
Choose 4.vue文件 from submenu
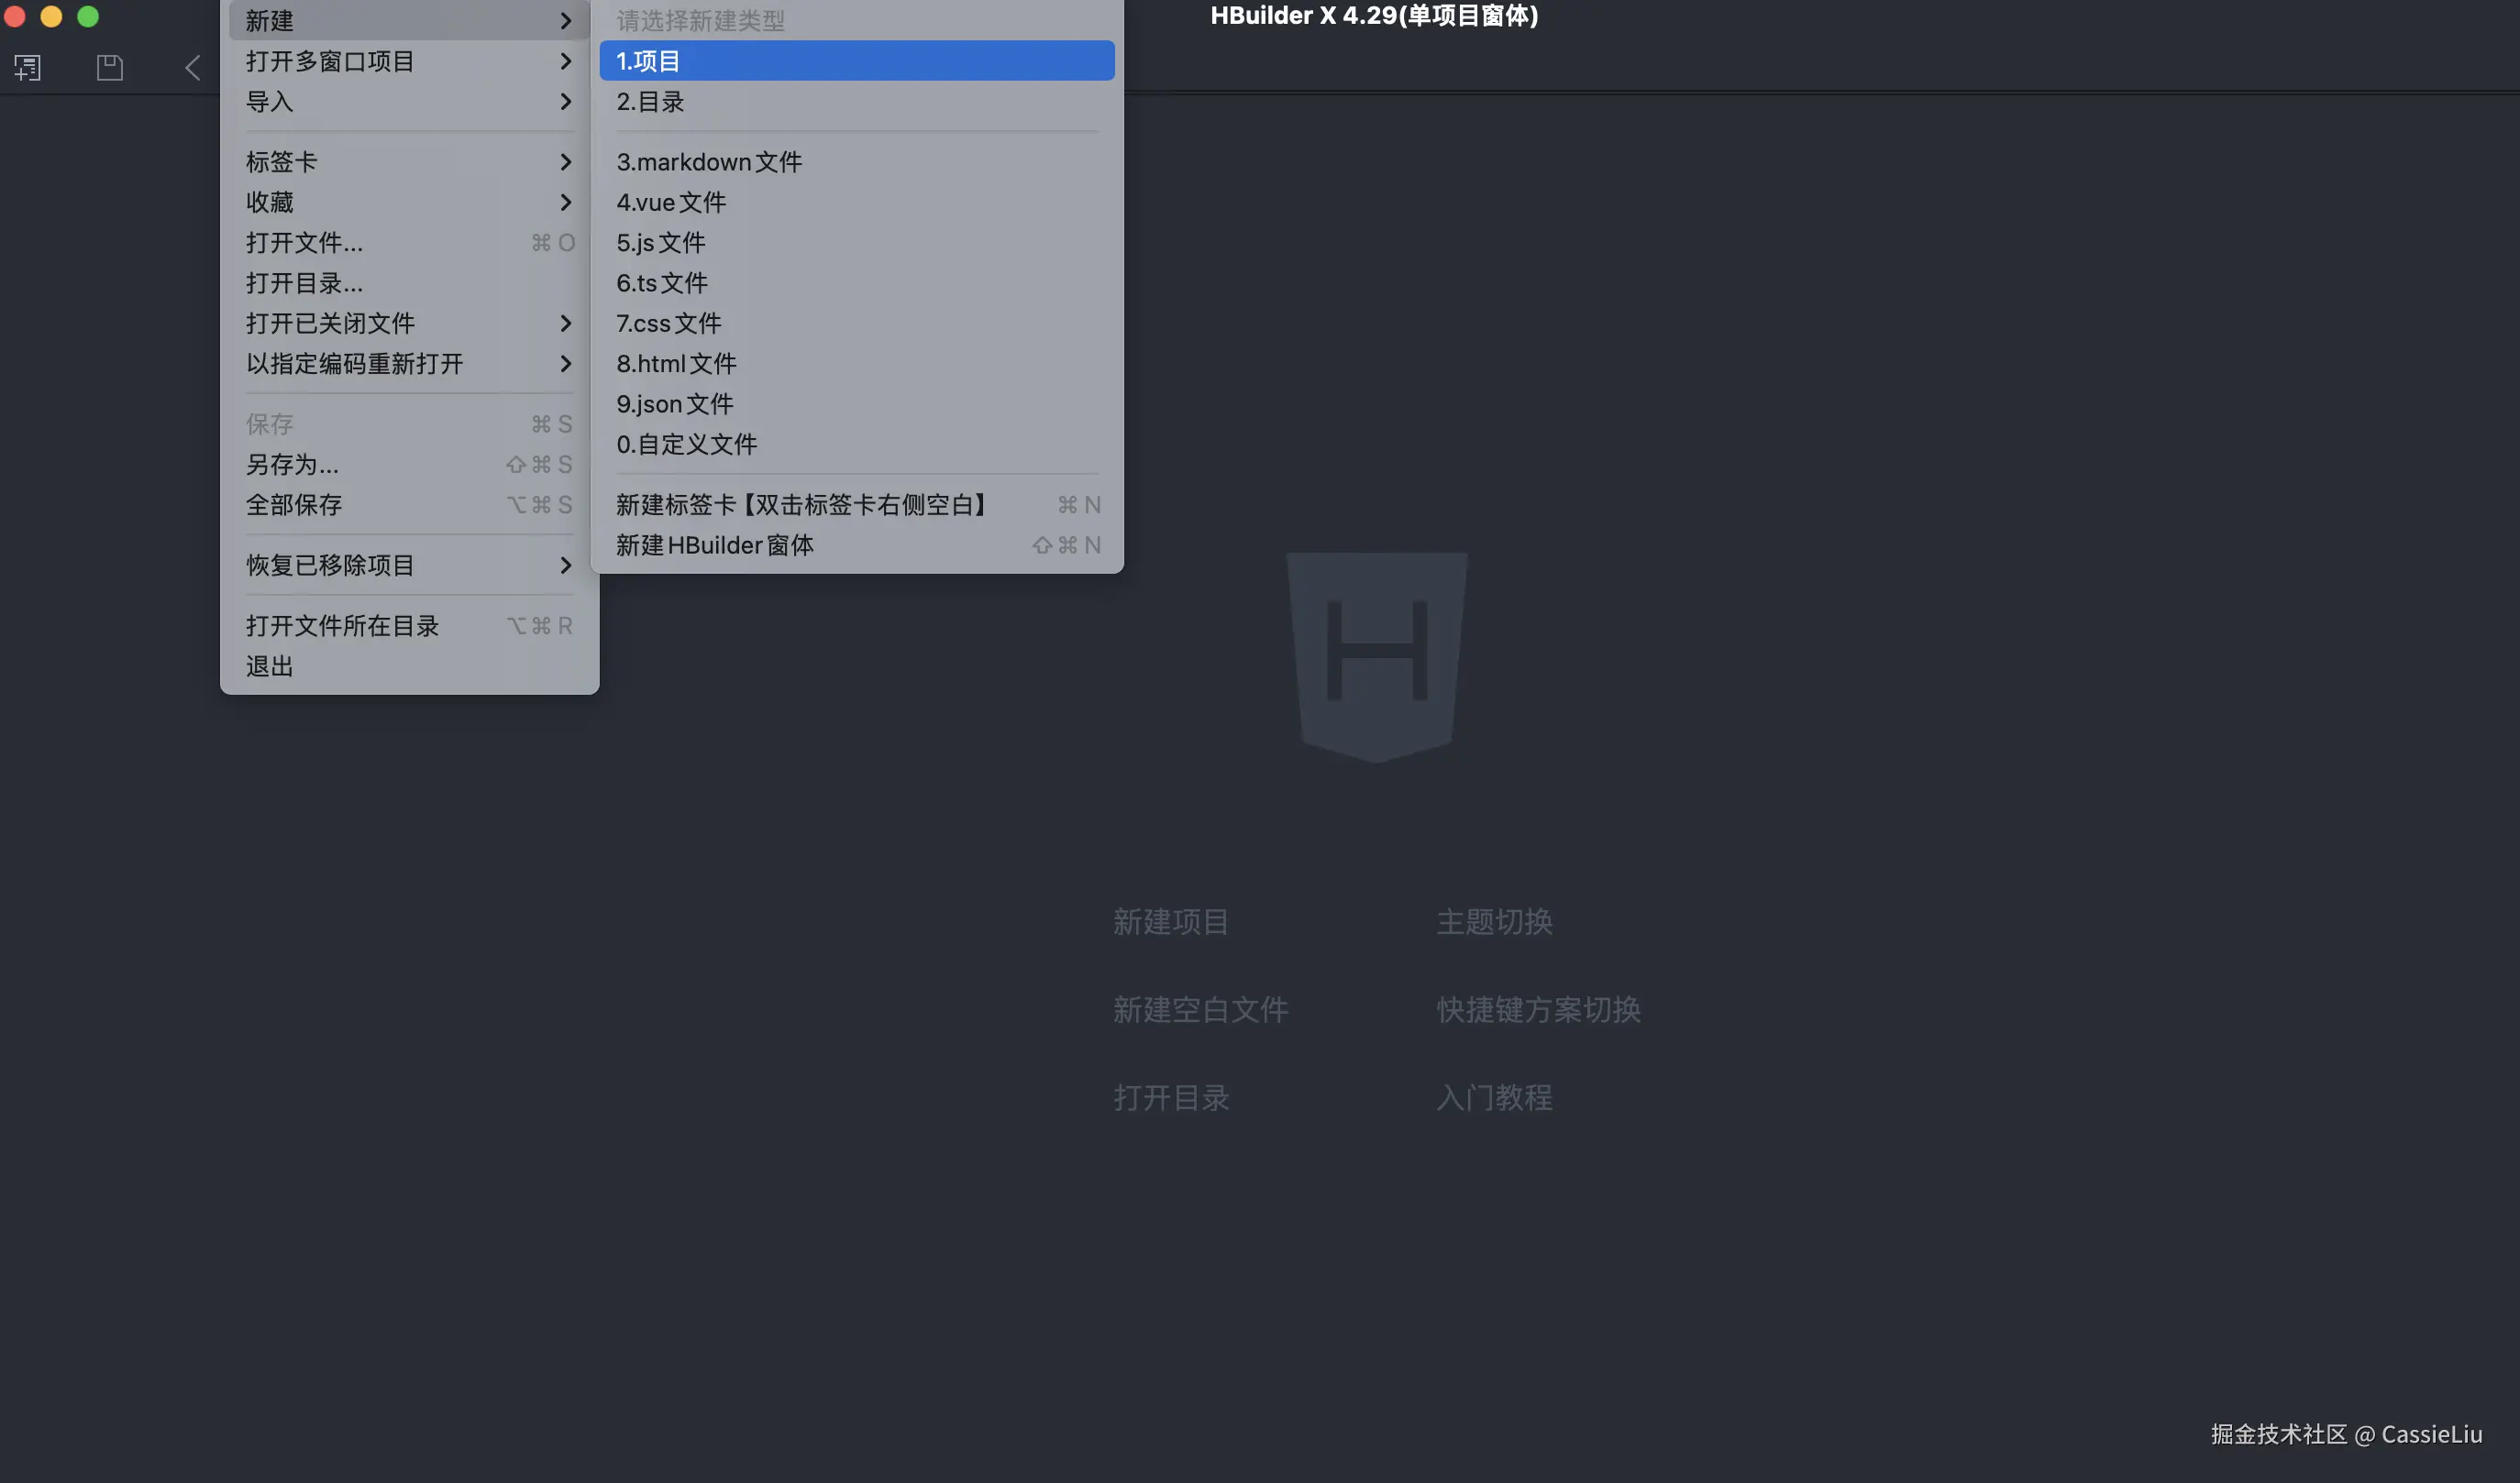(x=672, y=203)
